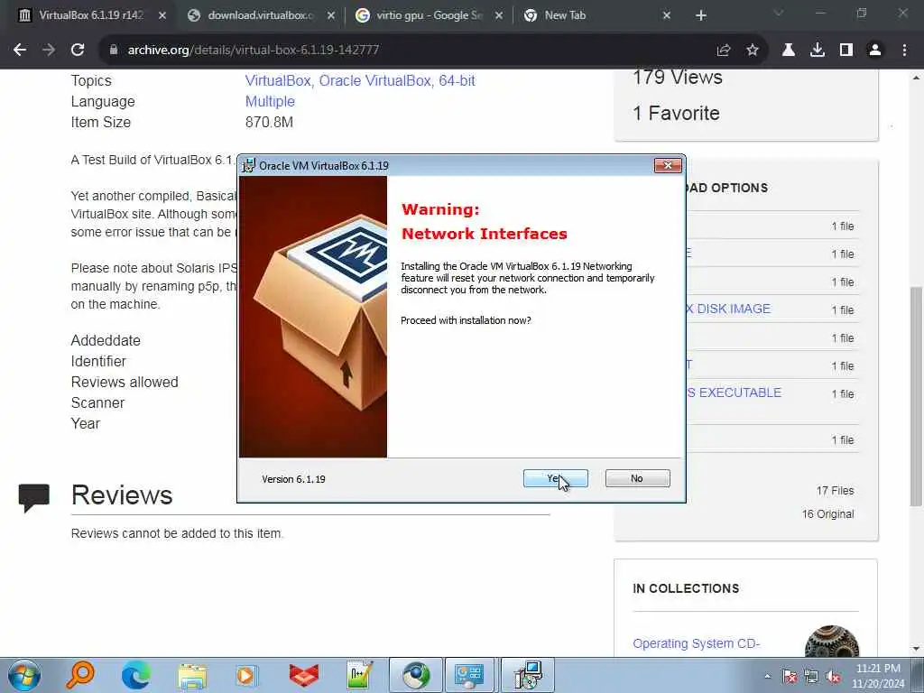924x693 pixels.
Task: Click the share page icon in address bar
Action: 724,51
